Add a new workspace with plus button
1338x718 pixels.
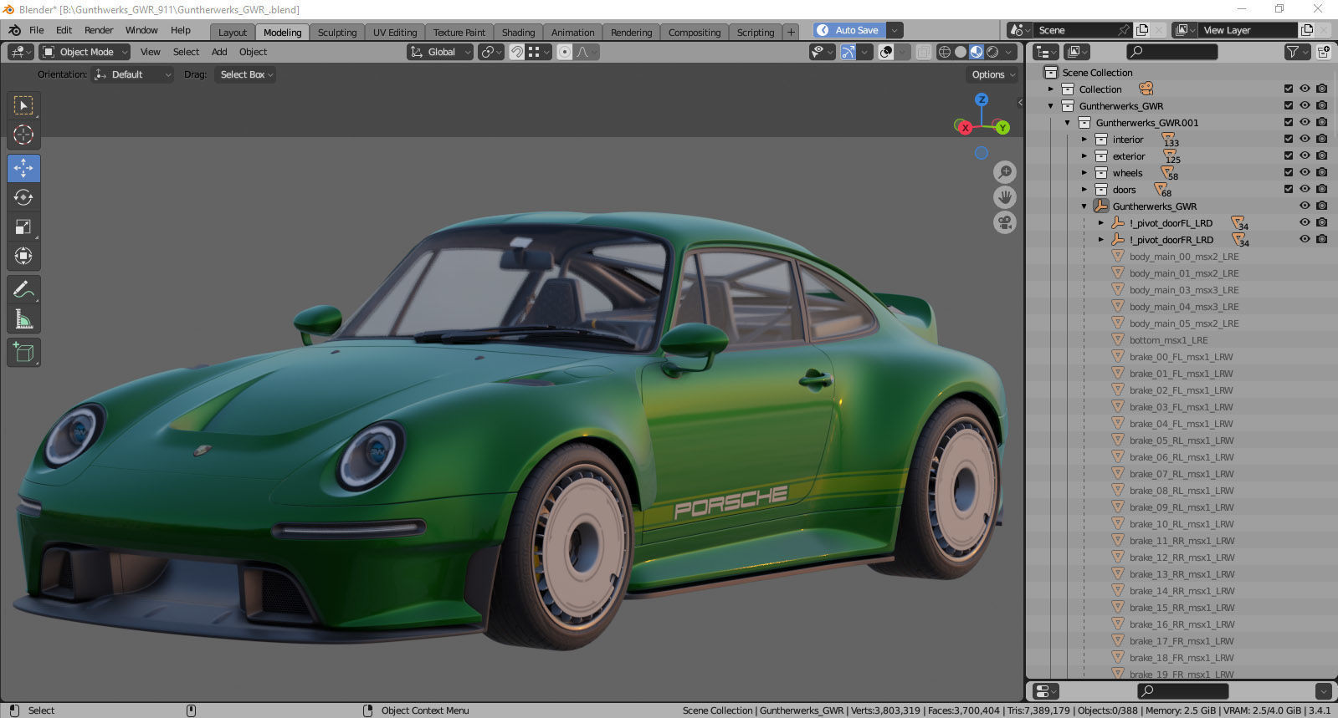[791, 32]
